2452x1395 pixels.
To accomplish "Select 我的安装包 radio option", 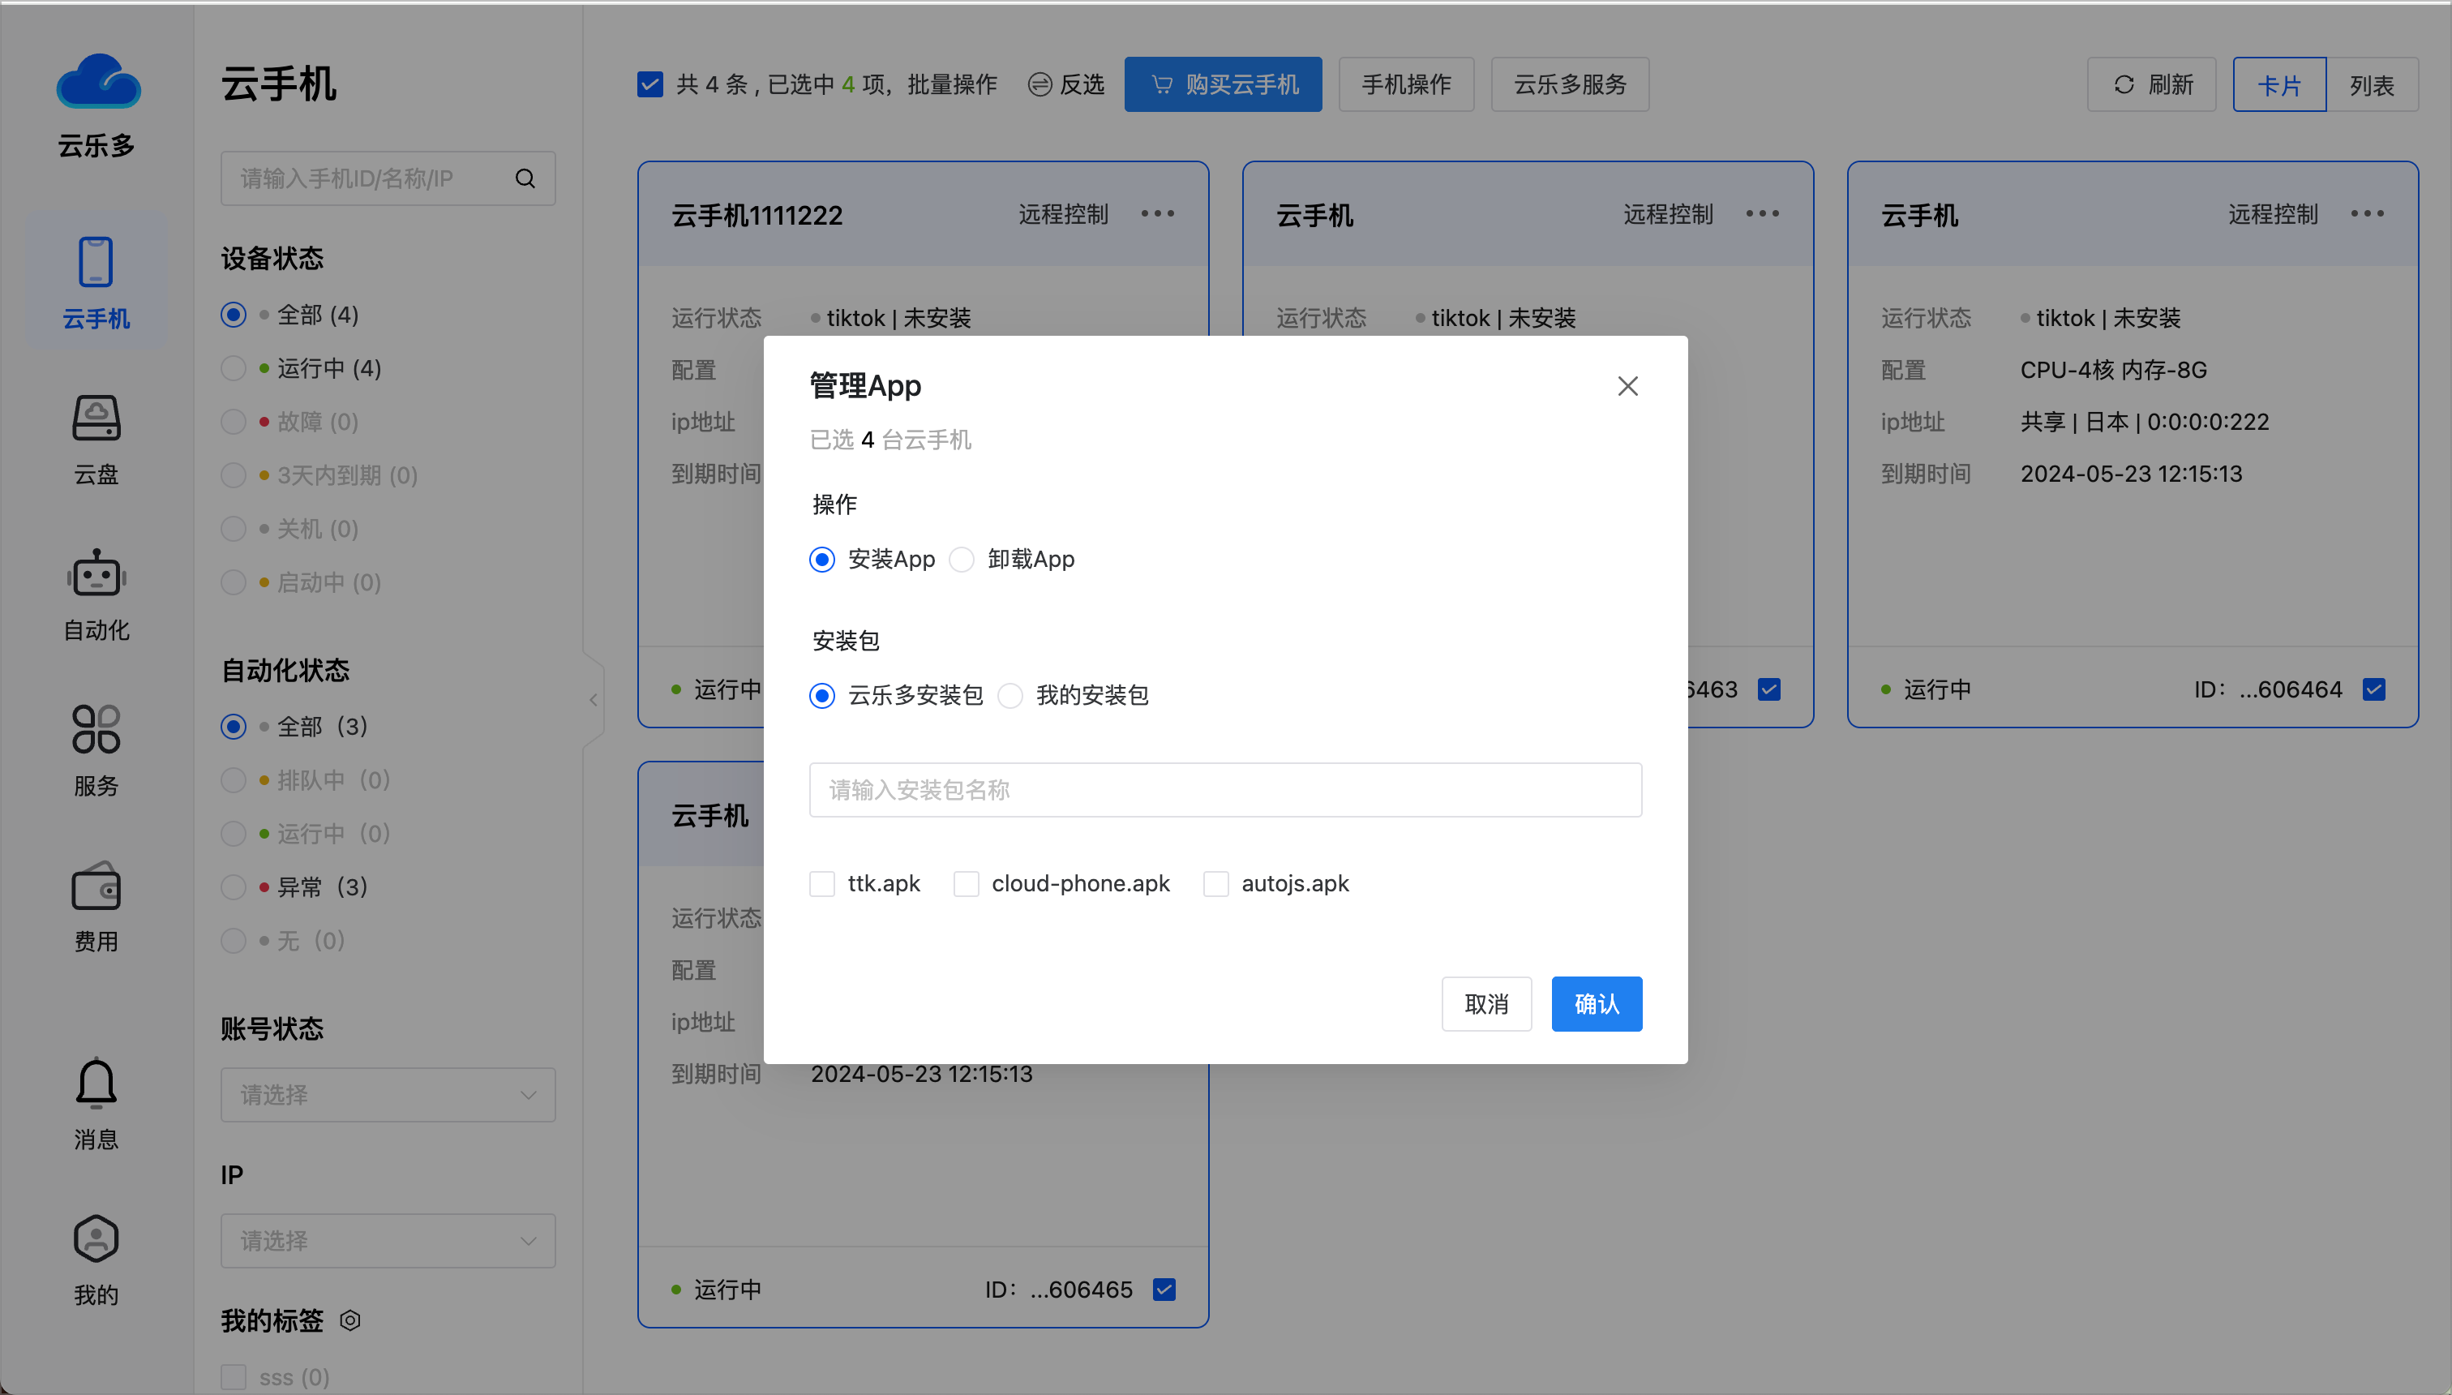I will click(1010, 696).
